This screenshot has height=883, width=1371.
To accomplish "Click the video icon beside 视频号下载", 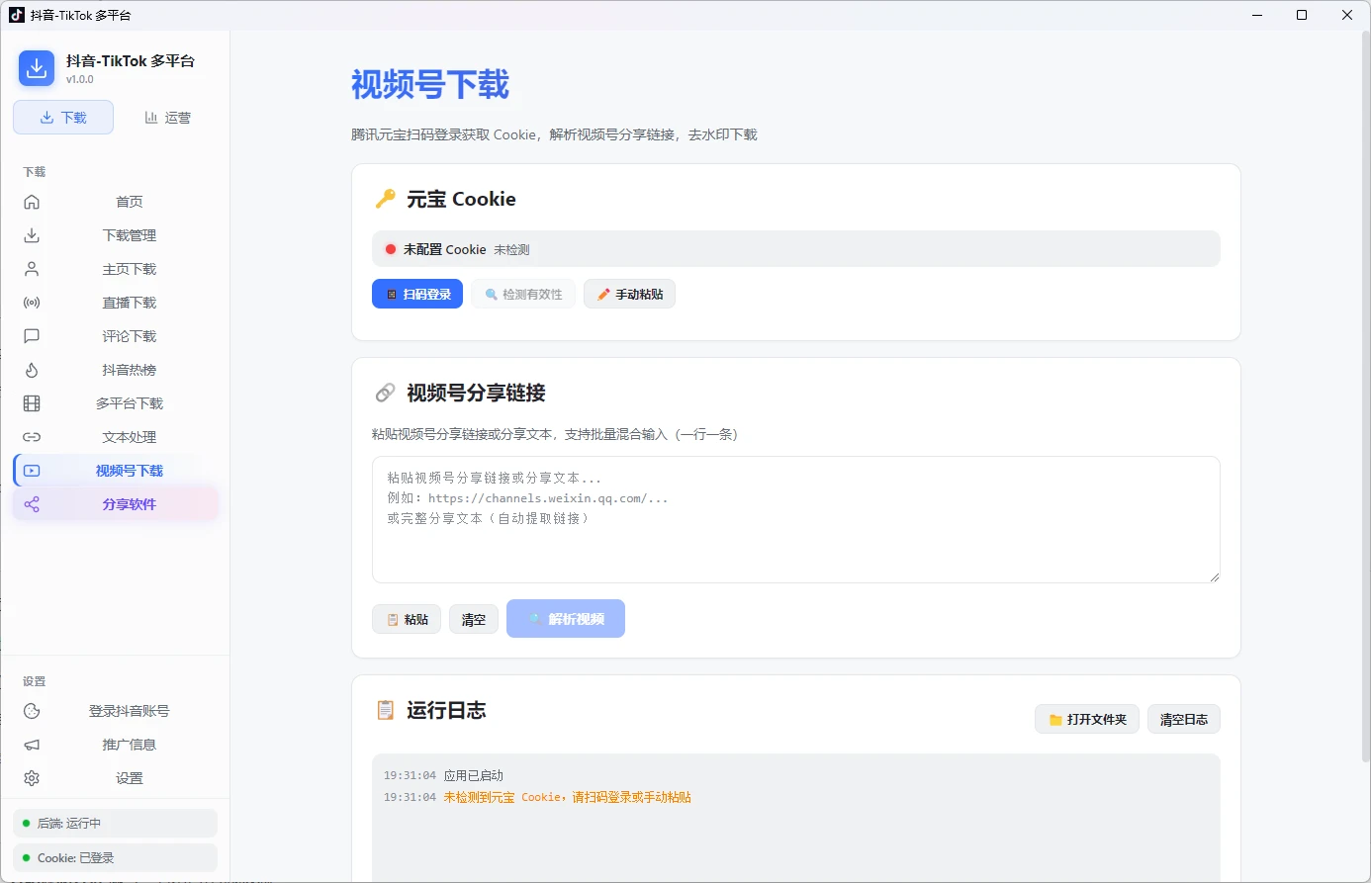I will click(32, 471).
